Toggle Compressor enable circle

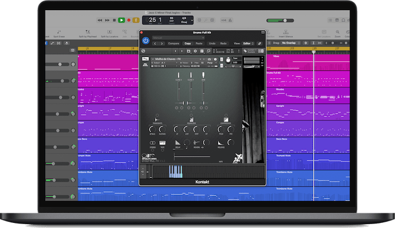pos(226,115)
